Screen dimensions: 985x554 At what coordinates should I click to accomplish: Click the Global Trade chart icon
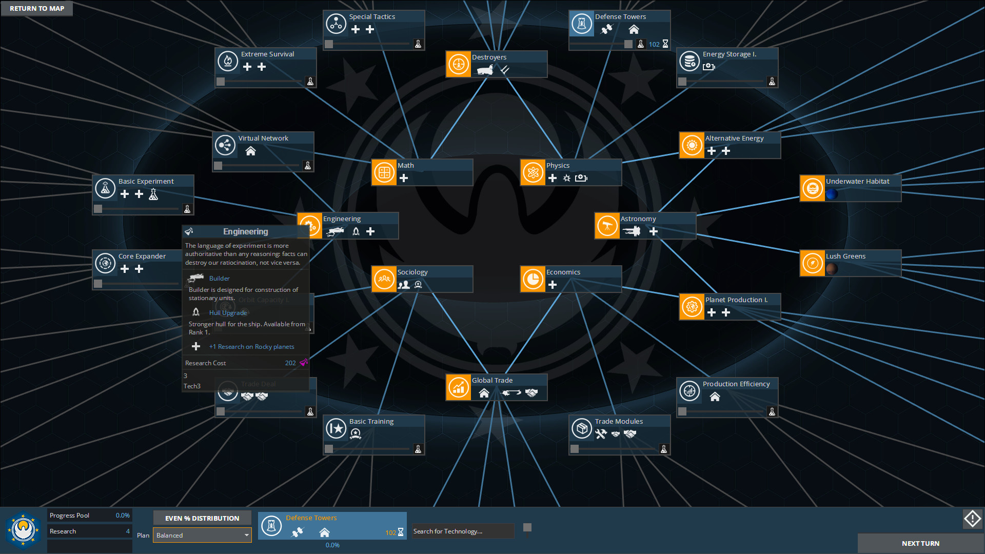(458, 388)
